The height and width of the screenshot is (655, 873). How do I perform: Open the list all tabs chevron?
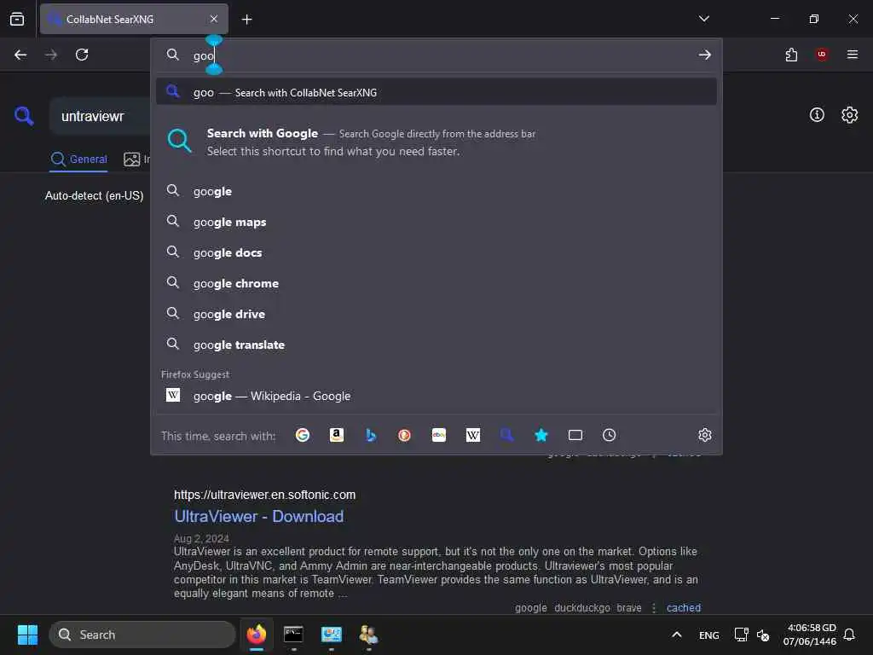tap(704, 19)
